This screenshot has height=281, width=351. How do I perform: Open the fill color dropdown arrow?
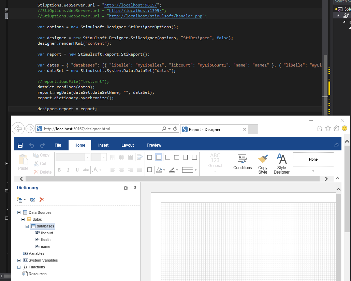tap(164, 170)
